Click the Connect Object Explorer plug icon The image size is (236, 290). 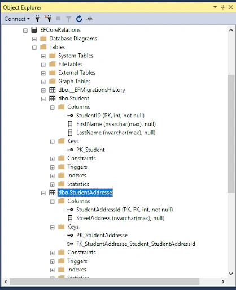coord(38,19)
